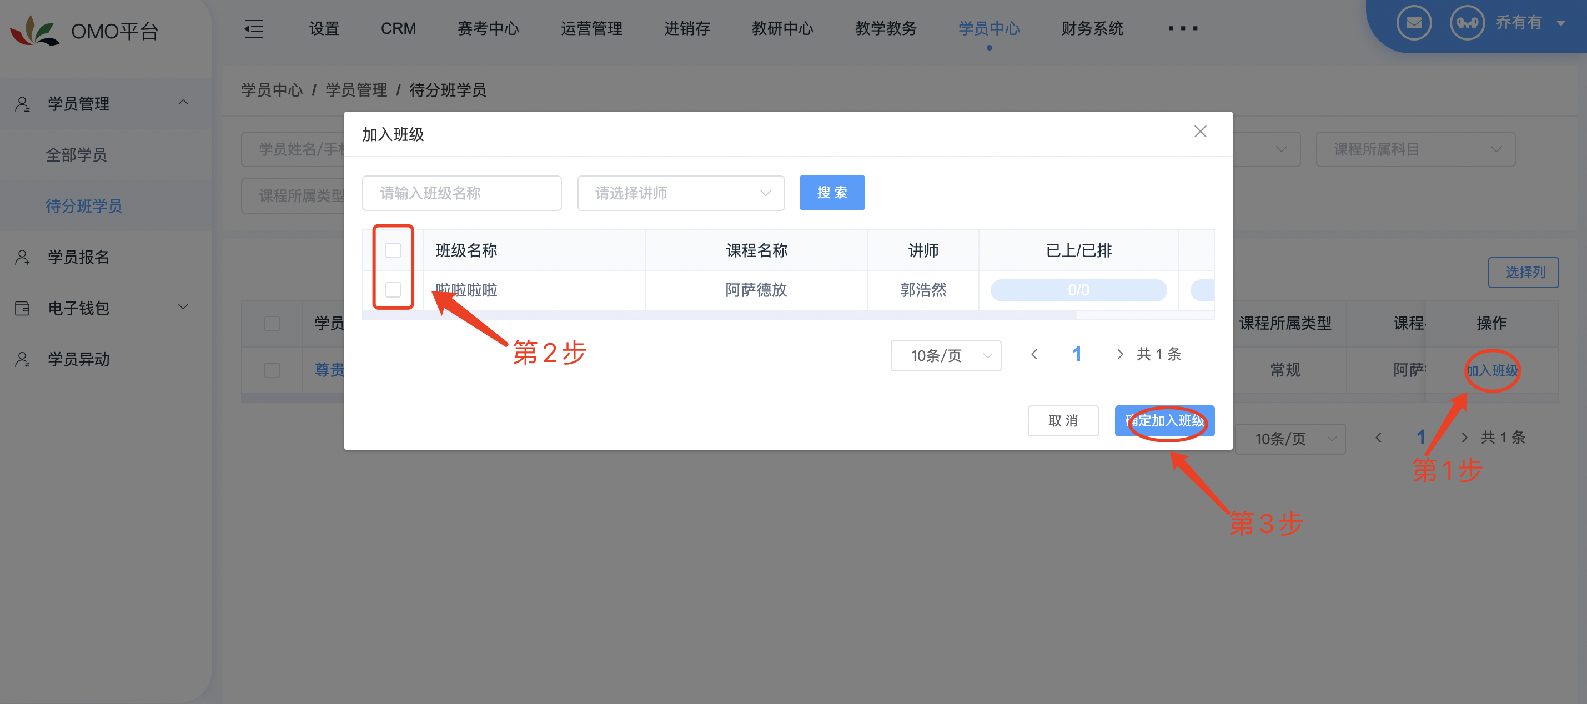1587x704 pixels.
Task: Open the partially hidden dropdown left of 课程所属科目
Action: 1267,149
